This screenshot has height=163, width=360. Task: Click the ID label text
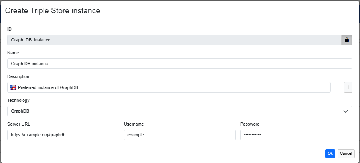tap(10, 29)
